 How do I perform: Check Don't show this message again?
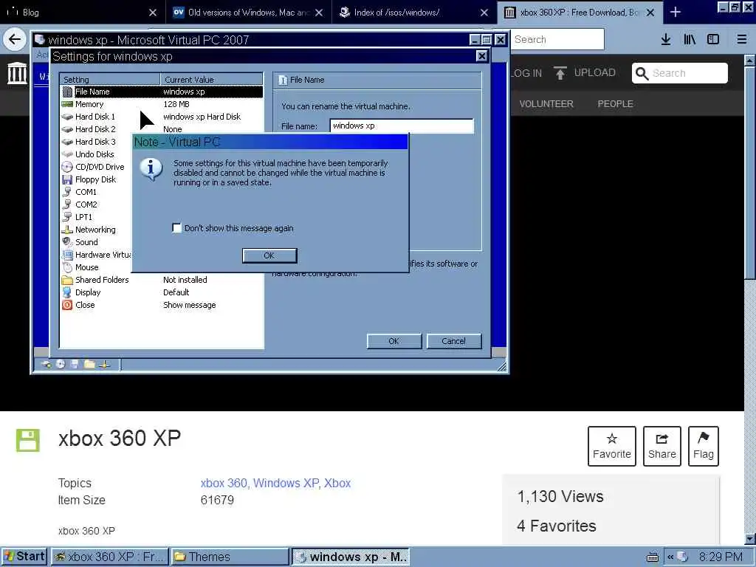177,227
